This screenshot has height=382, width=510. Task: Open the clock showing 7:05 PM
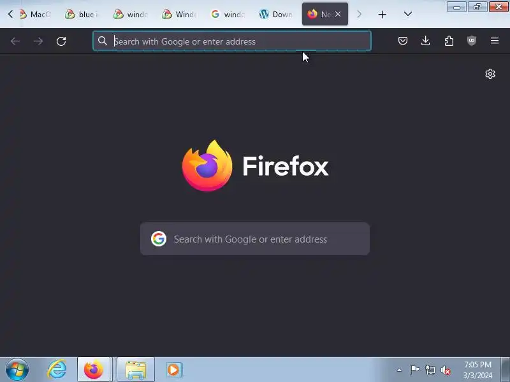477,370
